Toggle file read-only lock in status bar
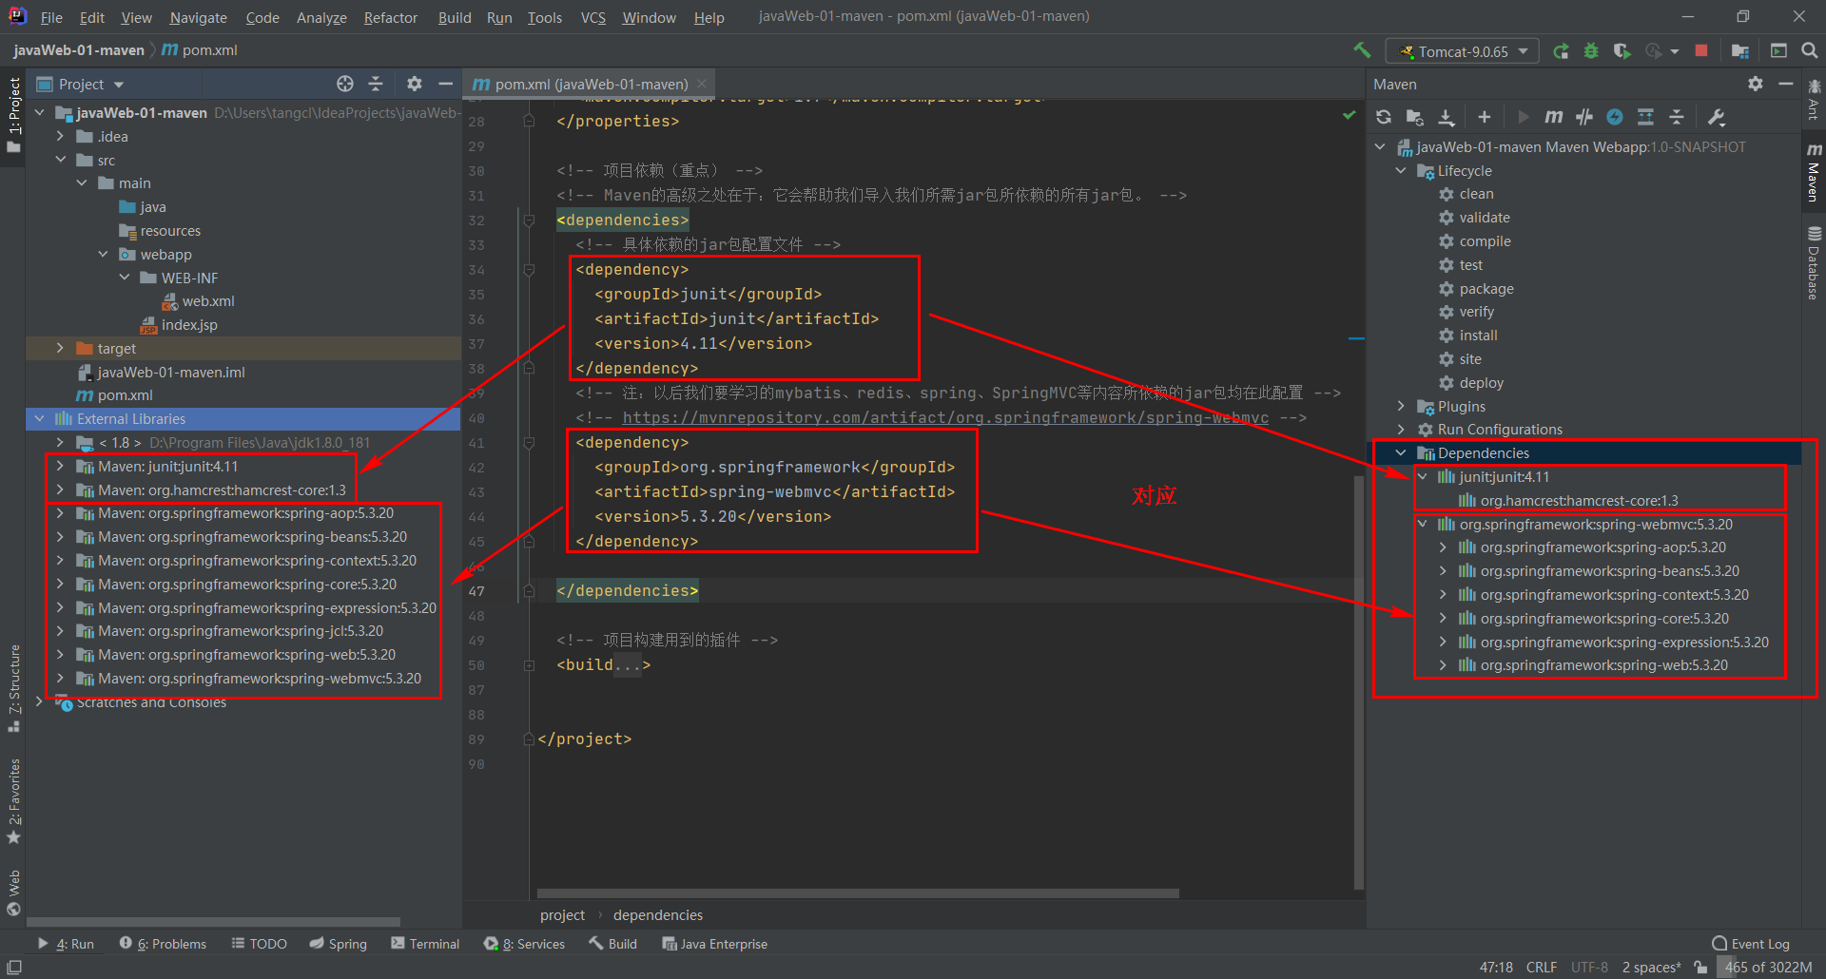Viewport: 1826px width, 979px height. point(1700,968)
